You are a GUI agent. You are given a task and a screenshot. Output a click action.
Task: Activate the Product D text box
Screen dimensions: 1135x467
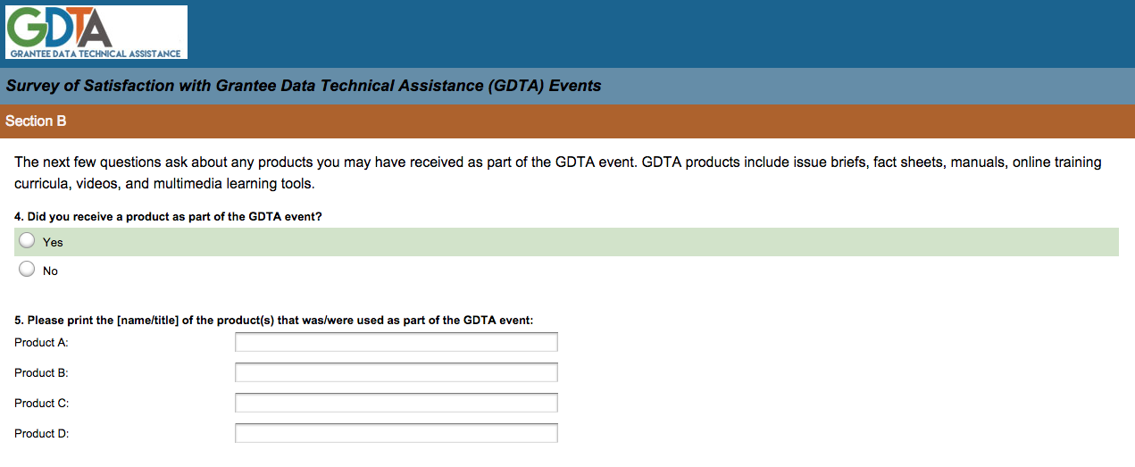[396, 433]
